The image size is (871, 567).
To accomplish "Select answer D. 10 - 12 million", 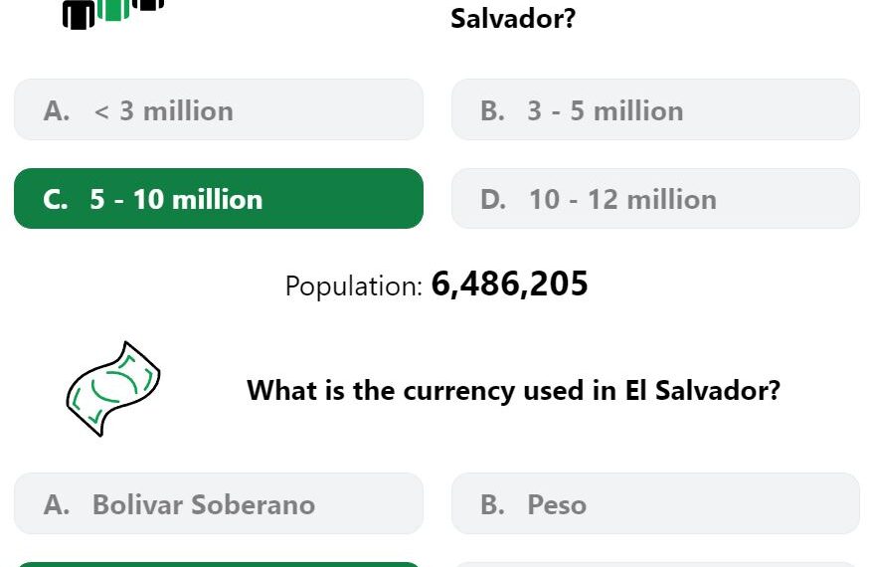I will 655,199.
